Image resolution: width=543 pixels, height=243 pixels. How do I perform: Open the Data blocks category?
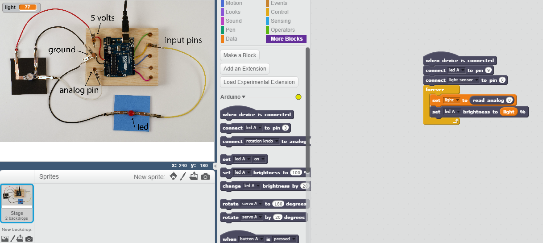232,39
